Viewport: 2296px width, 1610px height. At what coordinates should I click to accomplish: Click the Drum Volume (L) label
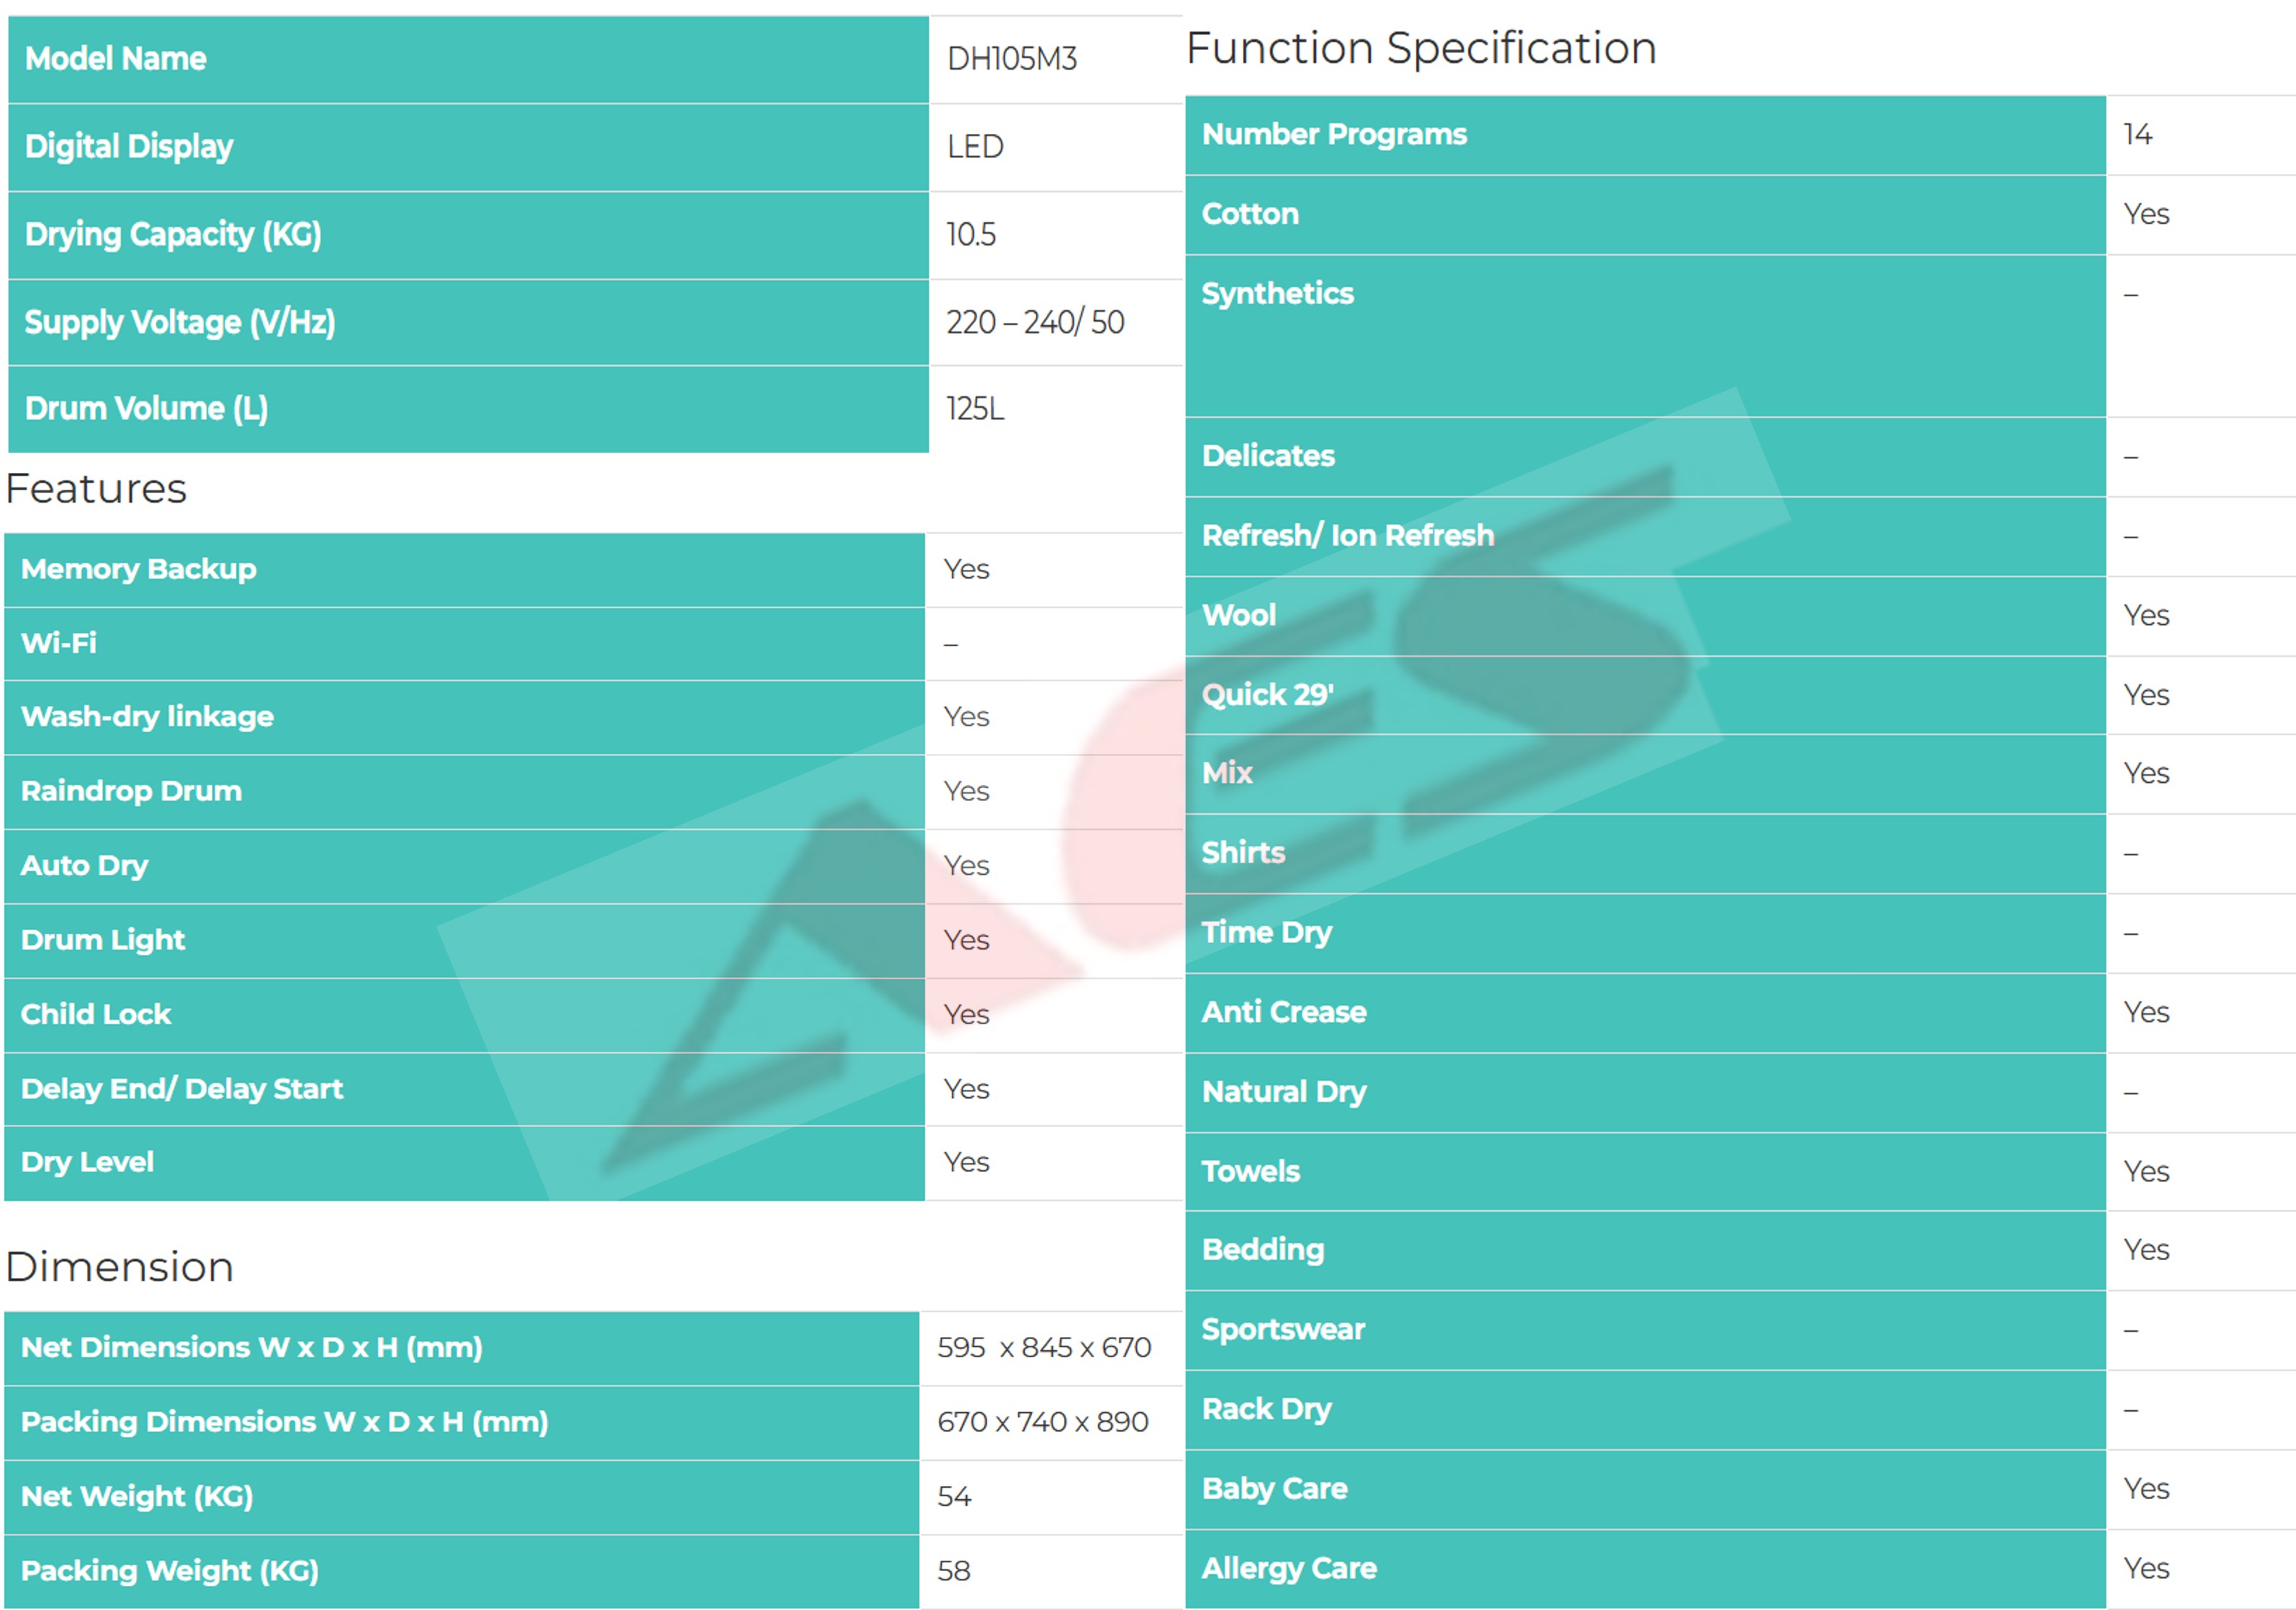(x=146, y=409)
